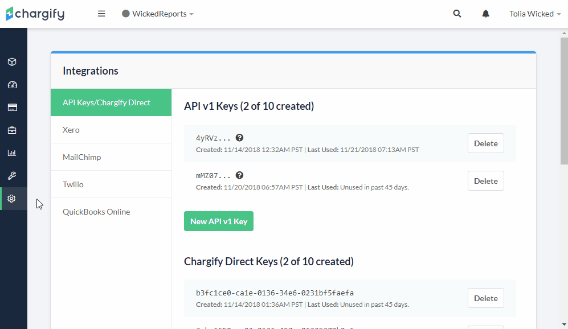Open the bar chart reports icon
568x329 pixels.
pyautogui.click(x=12, y=153)
